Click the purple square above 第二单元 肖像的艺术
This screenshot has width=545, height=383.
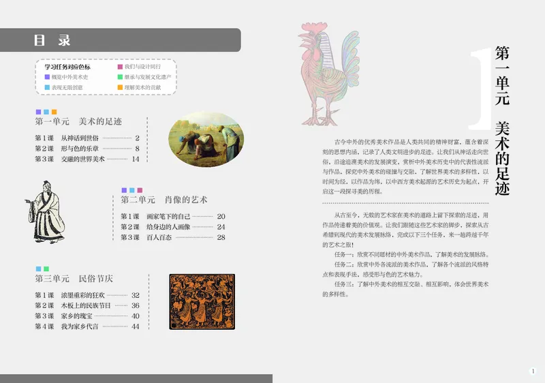(x=124, y=190)
